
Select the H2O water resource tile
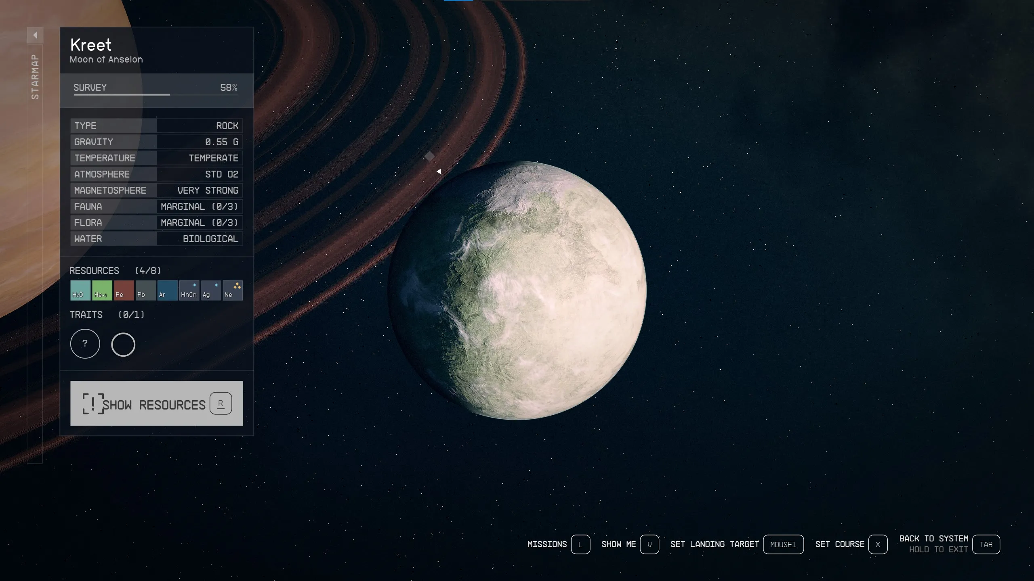(80, 290)
